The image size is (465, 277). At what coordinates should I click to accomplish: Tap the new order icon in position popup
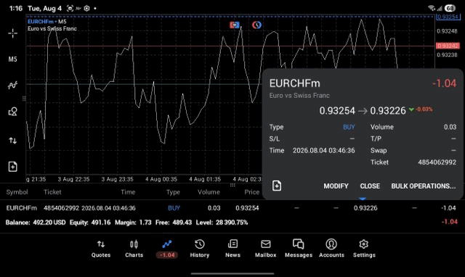click(277, 186)
